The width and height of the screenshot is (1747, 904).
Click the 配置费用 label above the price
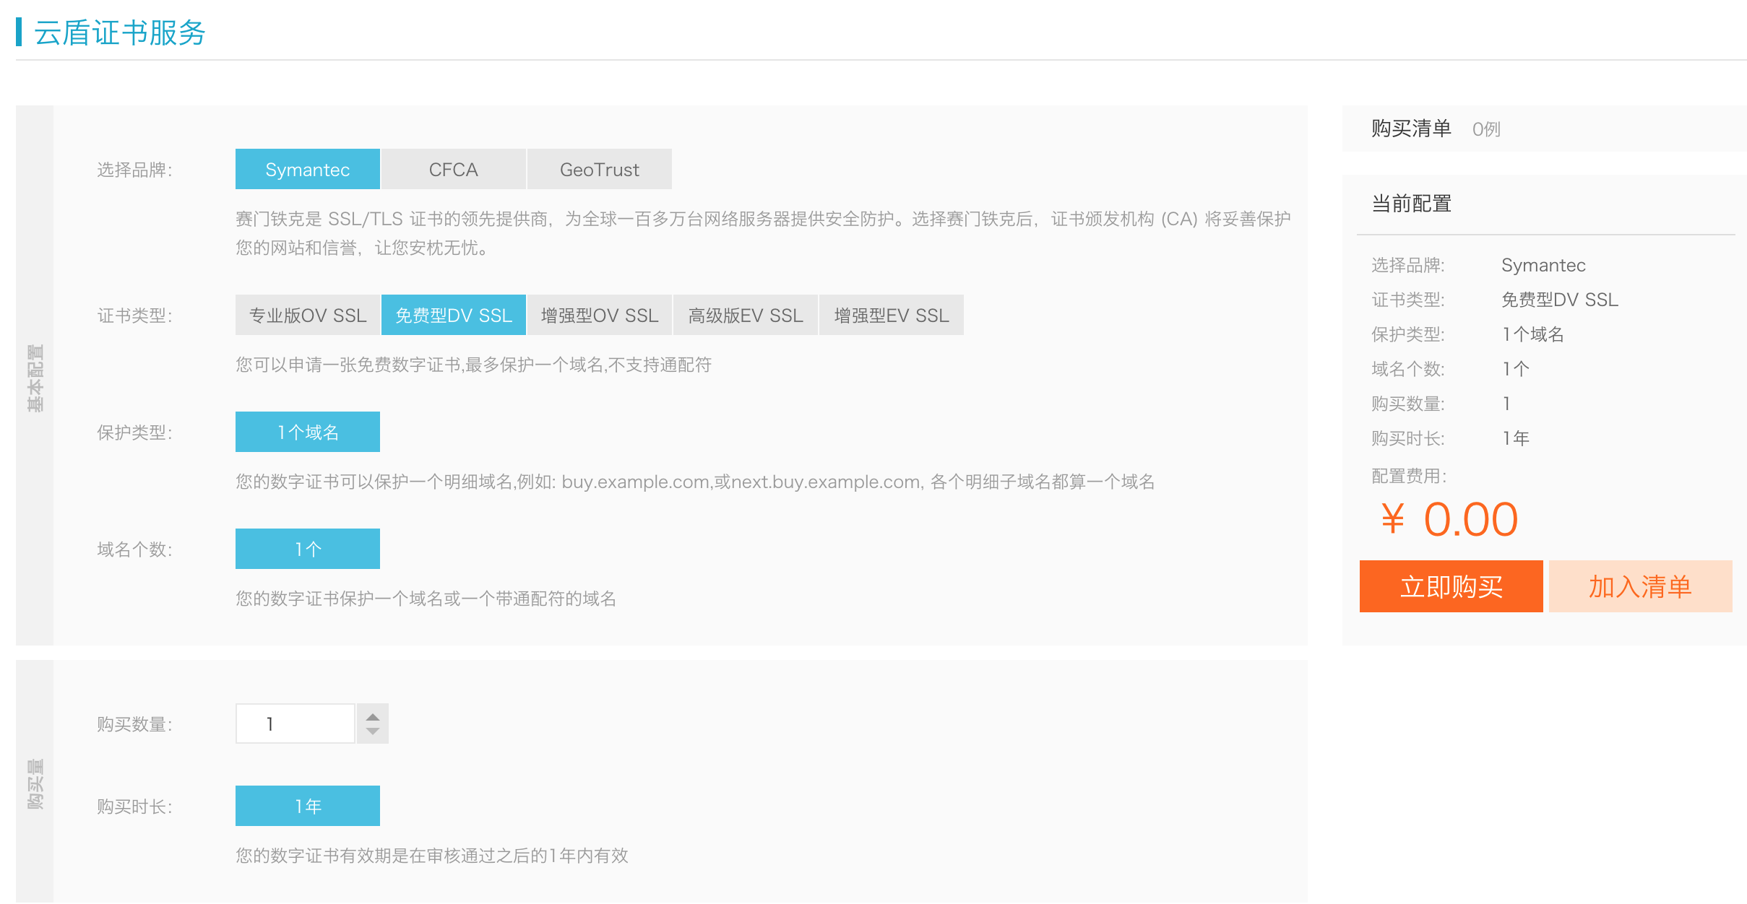click(1409, 476)
